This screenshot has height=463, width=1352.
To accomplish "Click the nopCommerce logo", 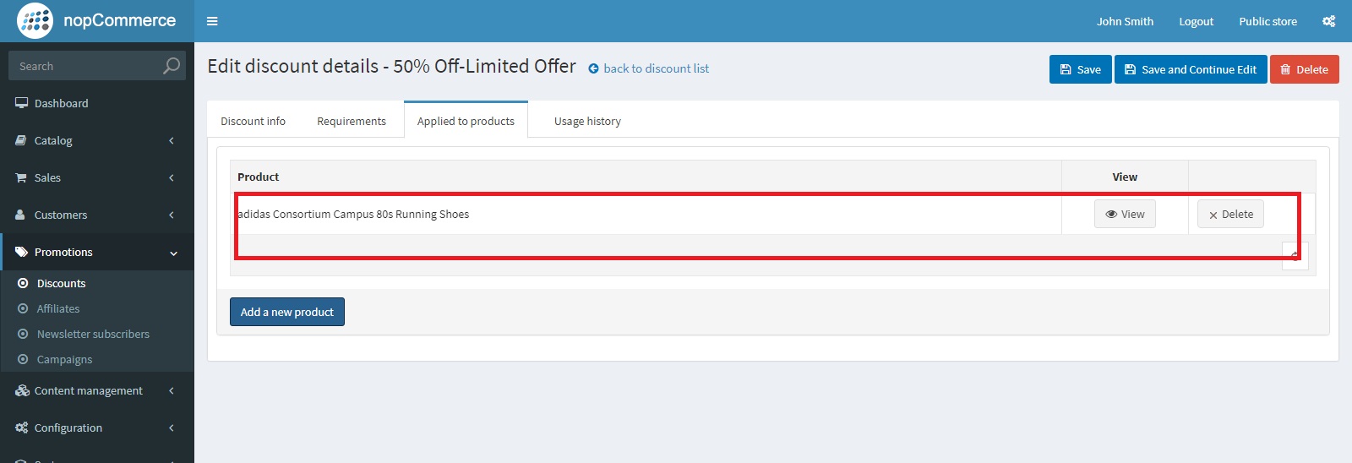I will tap(97, 20).
